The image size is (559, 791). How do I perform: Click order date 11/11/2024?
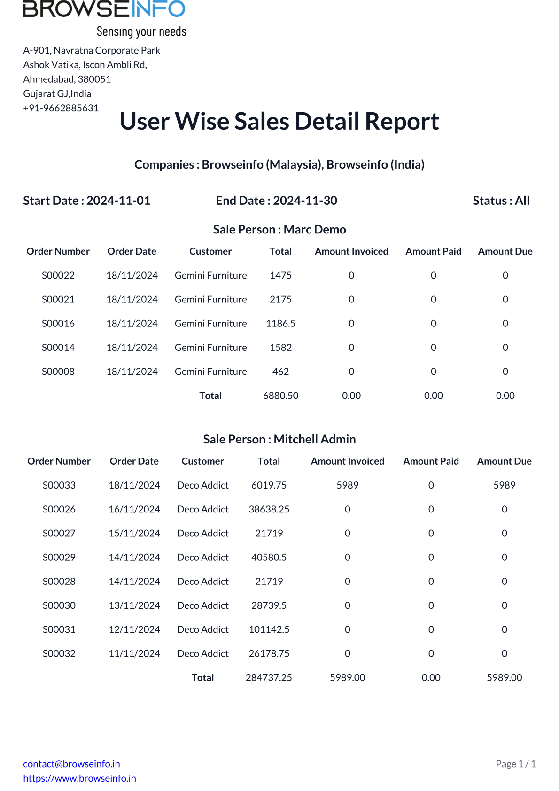(x=134, y=653)
